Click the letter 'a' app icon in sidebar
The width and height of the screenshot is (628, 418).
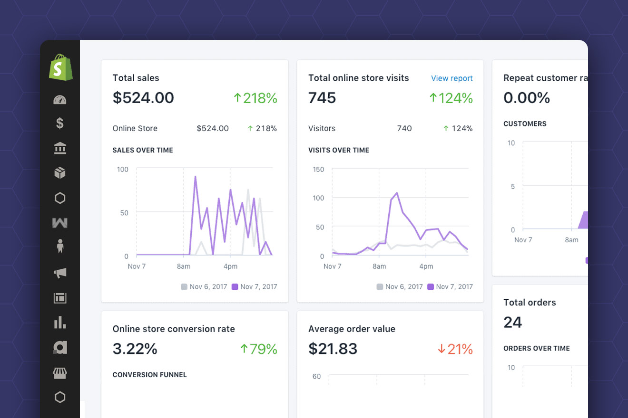pyautogui.click(x=60, y=348)
